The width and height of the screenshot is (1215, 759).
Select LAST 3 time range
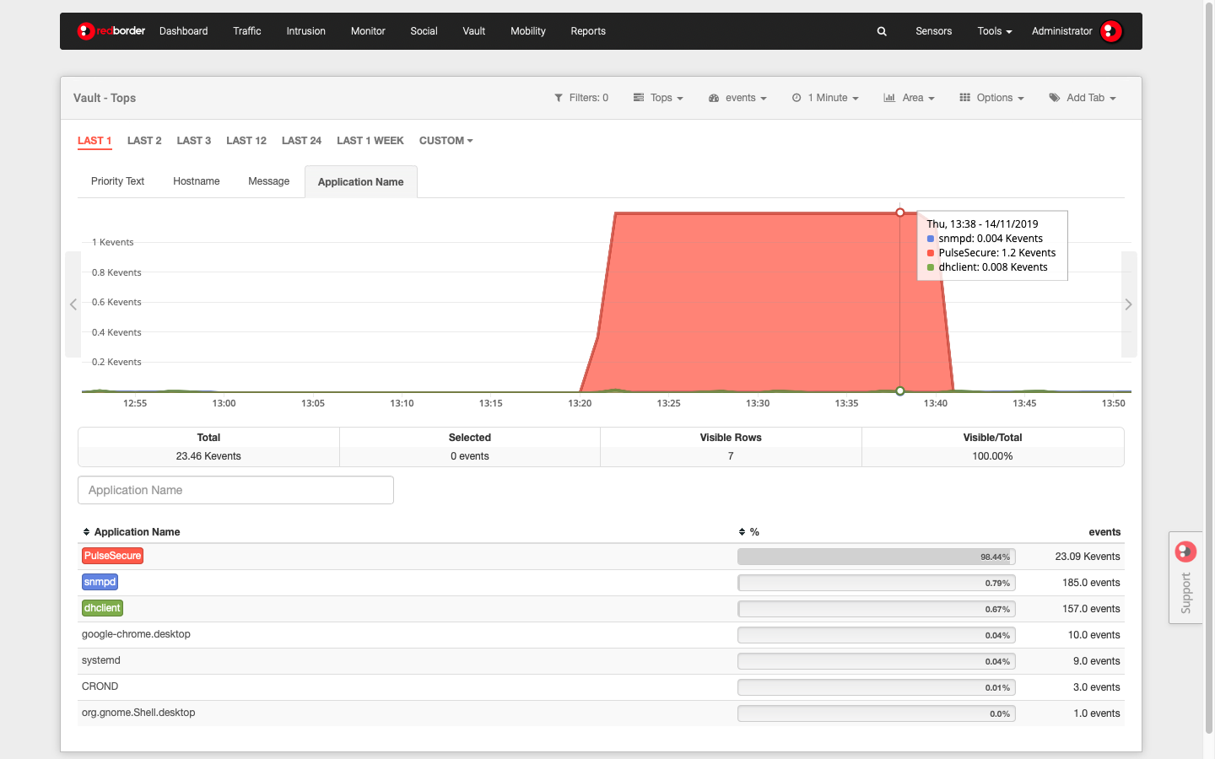tap(194, 141)
